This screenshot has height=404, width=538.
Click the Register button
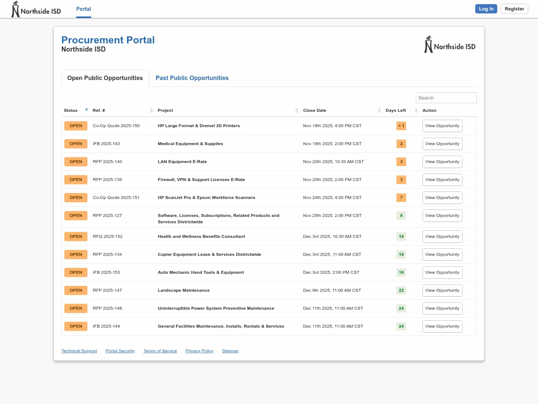tap(514, 9)
